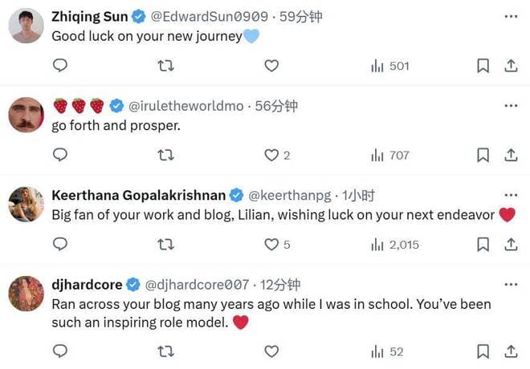Viewport: 530px width, 369px height.
Task: Reply to Keerthana Gopalakrishnan's tweet
Action: [60, 244]
